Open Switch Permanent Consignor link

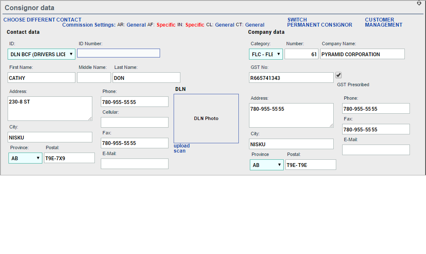319,22
